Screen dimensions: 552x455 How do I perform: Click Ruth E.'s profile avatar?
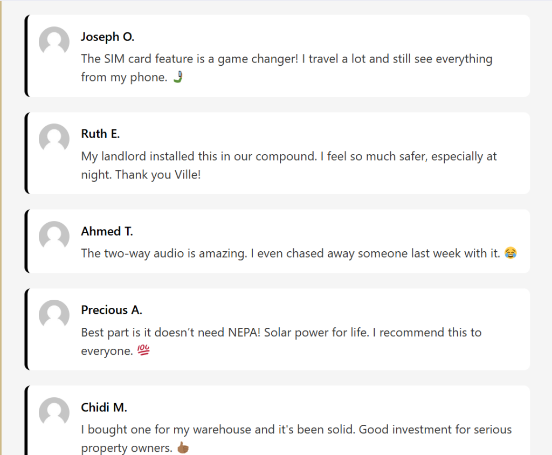pos(54,139)
